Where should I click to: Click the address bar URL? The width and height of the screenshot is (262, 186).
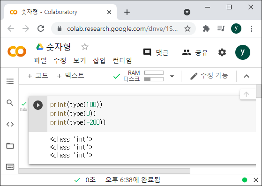pos(122,29)
